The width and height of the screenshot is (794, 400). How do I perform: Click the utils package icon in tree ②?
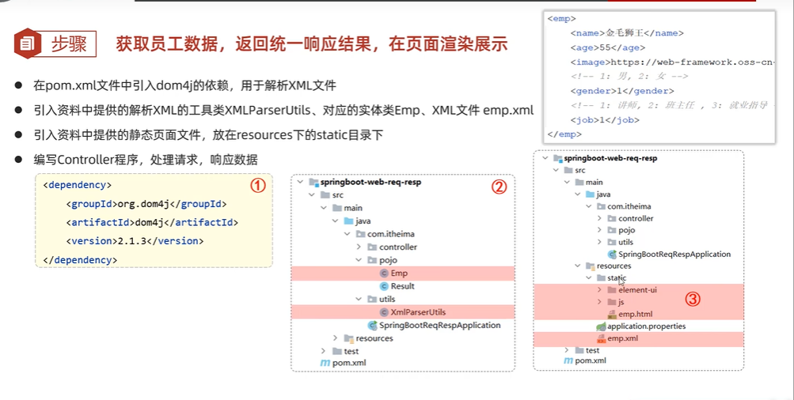coord(372,300)
